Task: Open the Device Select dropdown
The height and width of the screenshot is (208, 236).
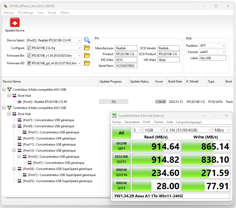Action: point(54,40)
